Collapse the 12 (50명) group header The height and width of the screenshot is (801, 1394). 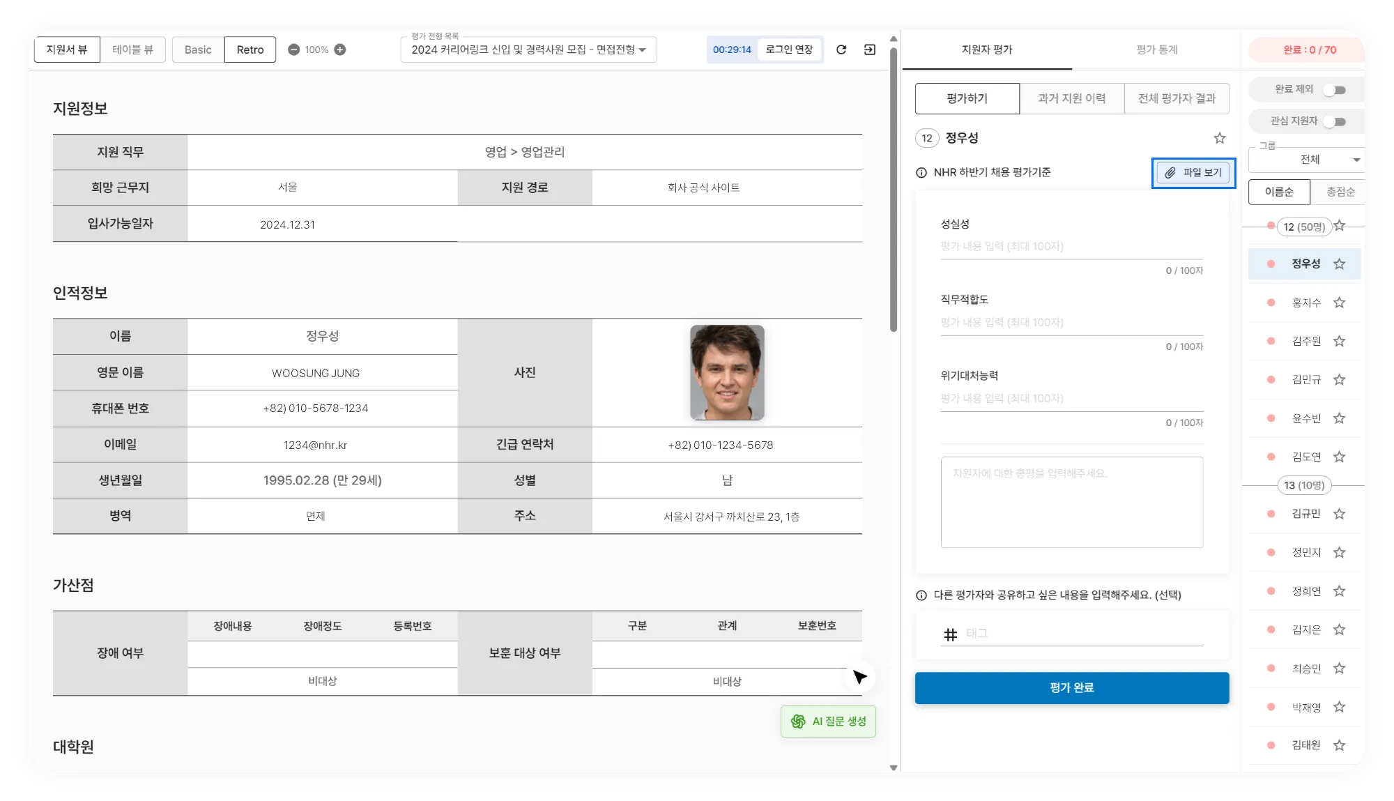coord(1303,227)
